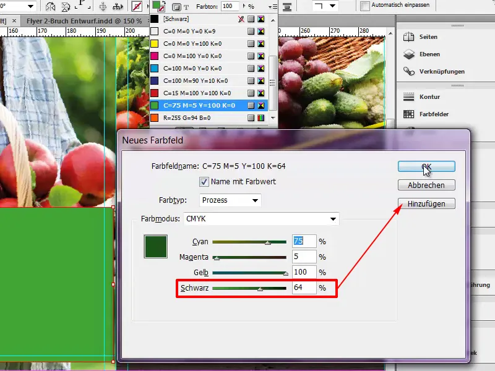Click the non-editable icon in the [Schwarz] row
The width and height of the screenshot is (495, 371).
click(241, 19)
